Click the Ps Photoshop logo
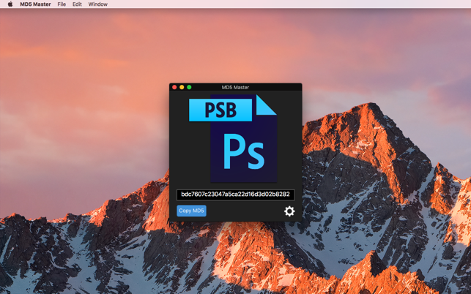Screen dimensions: 471x294 click(244, 151)
